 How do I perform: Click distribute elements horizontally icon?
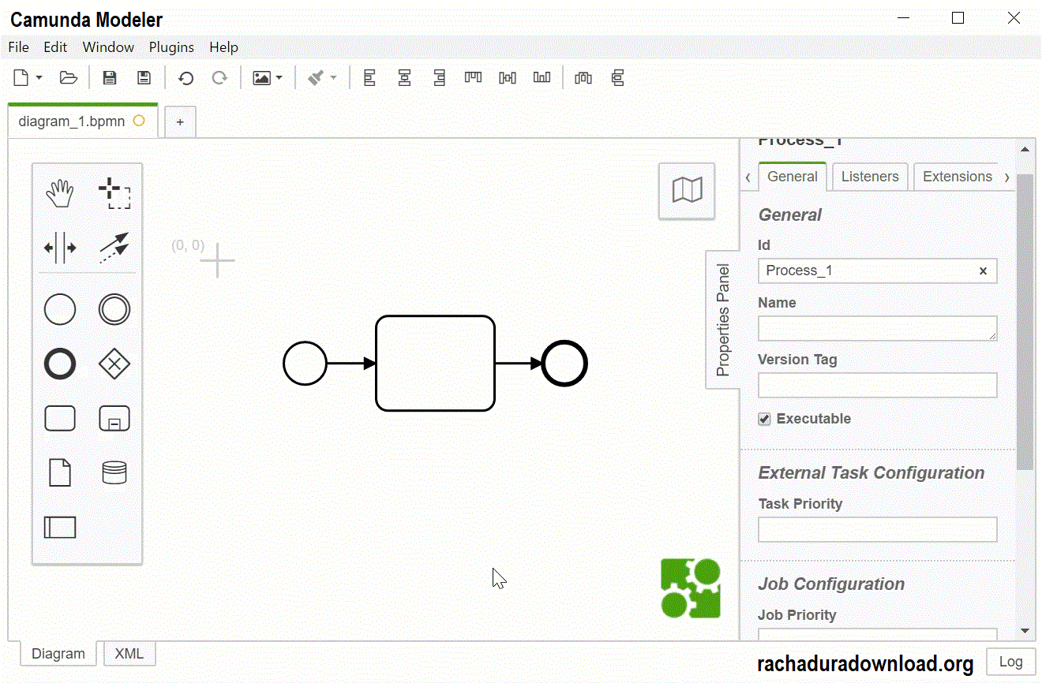click(x=583, y=77)
